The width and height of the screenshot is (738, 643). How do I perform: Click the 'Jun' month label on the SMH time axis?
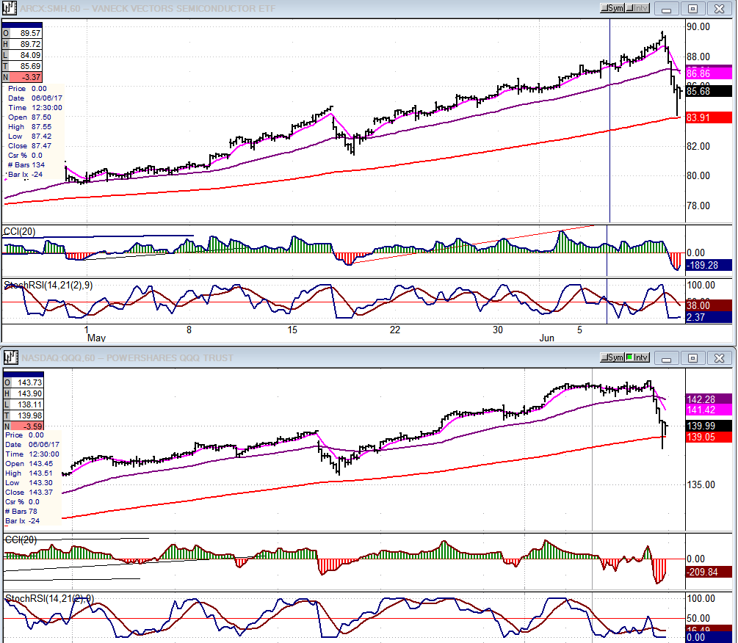pyautogui.click(x=546, y=338)
